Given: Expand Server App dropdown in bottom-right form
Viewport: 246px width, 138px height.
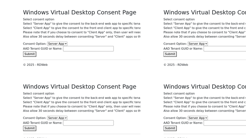Looking at the screenshot, I should [x=198, y=118].
